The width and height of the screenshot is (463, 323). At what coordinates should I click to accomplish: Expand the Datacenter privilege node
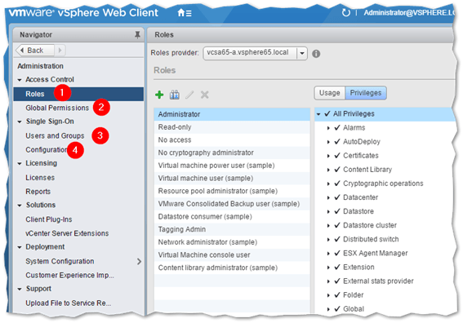point(328,197)
